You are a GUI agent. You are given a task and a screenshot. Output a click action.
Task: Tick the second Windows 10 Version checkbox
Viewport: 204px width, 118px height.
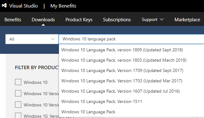pyautogui.click(x=18, y=93)
